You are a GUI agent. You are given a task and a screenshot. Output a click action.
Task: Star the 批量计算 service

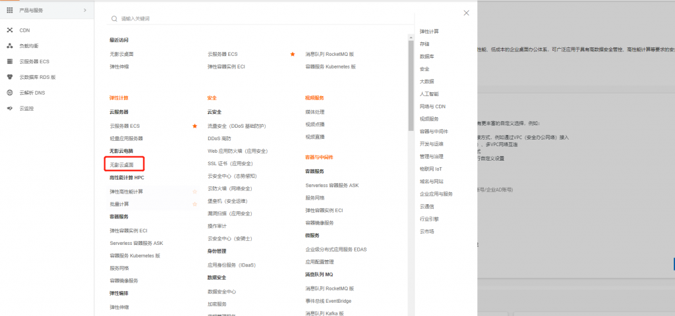[x=194, y=204]
